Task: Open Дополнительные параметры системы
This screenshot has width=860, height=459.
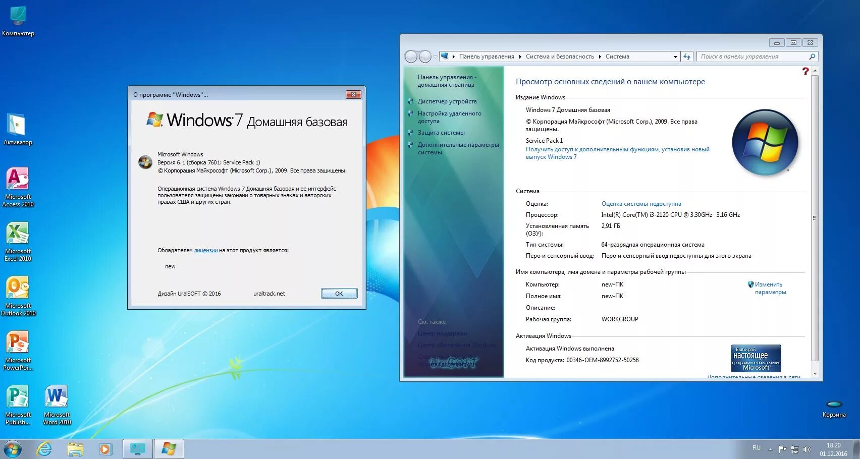Action: (458, 148)
